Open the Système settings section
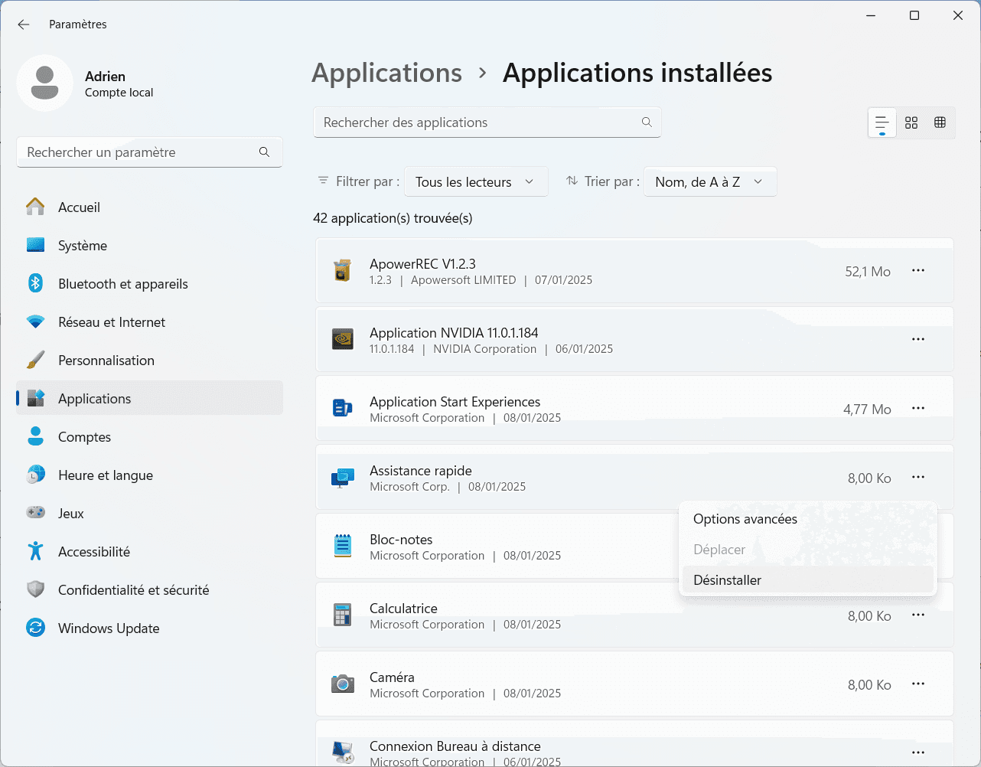Viewport: 981px width, 767px height. [149, 246]
